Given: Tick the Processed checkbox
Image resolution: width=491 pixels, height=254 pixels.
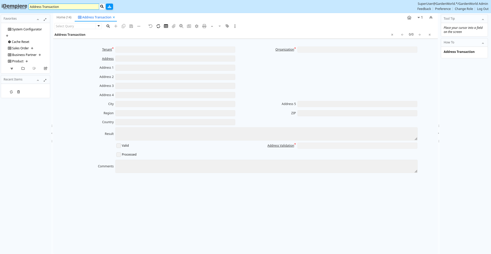Looking at the screenshot, I should pos(119,155).
